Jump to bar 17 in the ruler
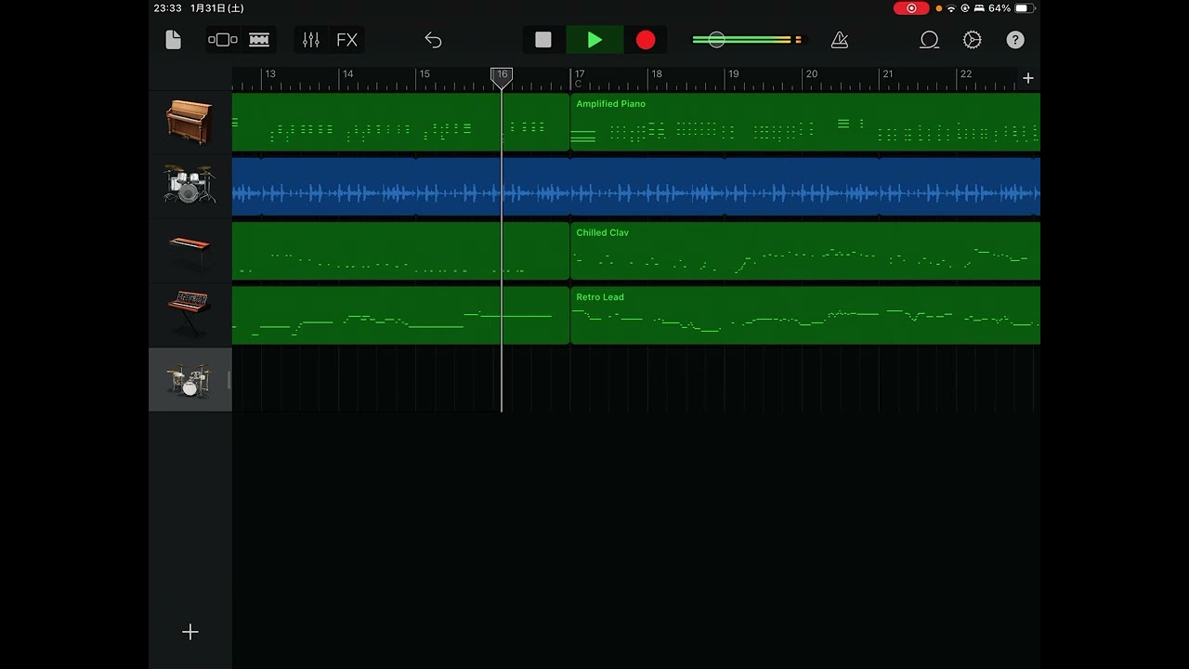This screenshot has width=1189, height=669. (579, 74)
